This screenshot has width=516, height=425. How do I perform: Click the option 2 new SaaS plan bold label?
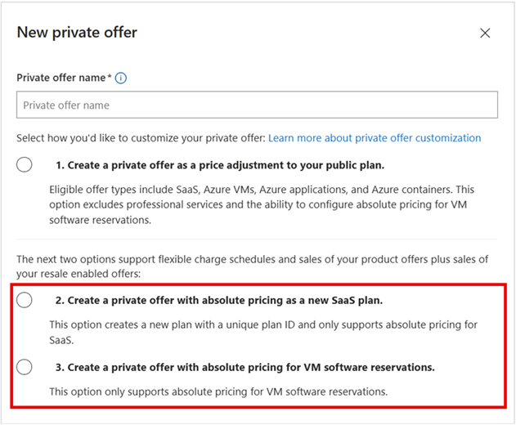tap(219, 300)
